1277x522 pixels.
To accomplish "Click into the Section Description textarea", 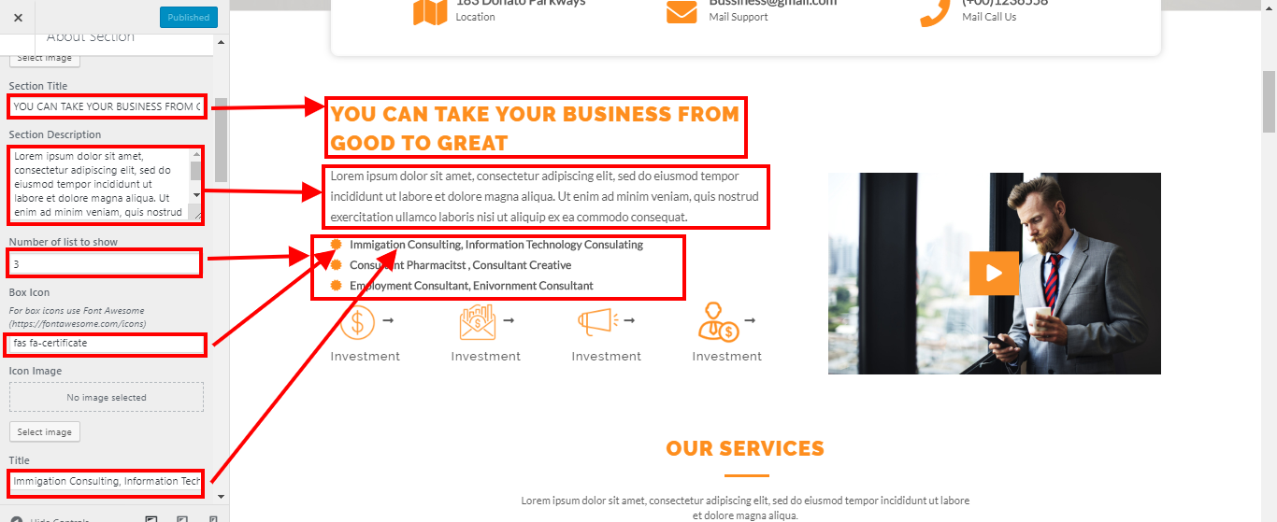I will click(100, 184).
